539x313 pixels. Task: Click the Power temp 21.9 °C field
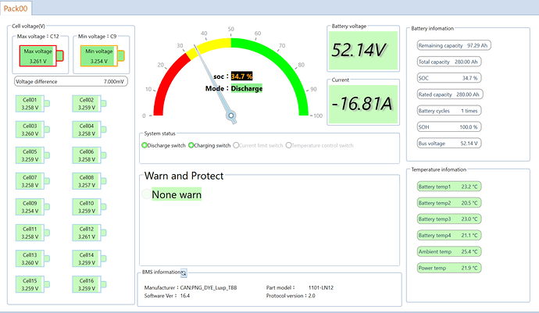[x=449, y=268]
